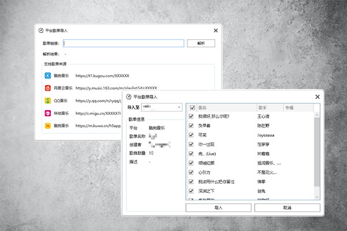The image size is (347, 231).
Task: Click the title icon of the back link-parsing dialog
Action: pos(40,31)
